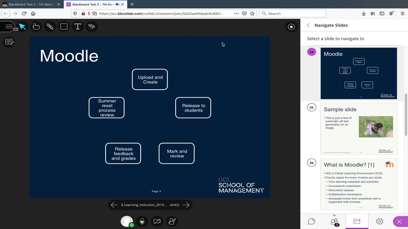This screenshot has width=408, height=229.
Task: Open the Chat panel tab
Action: [312, 221]
